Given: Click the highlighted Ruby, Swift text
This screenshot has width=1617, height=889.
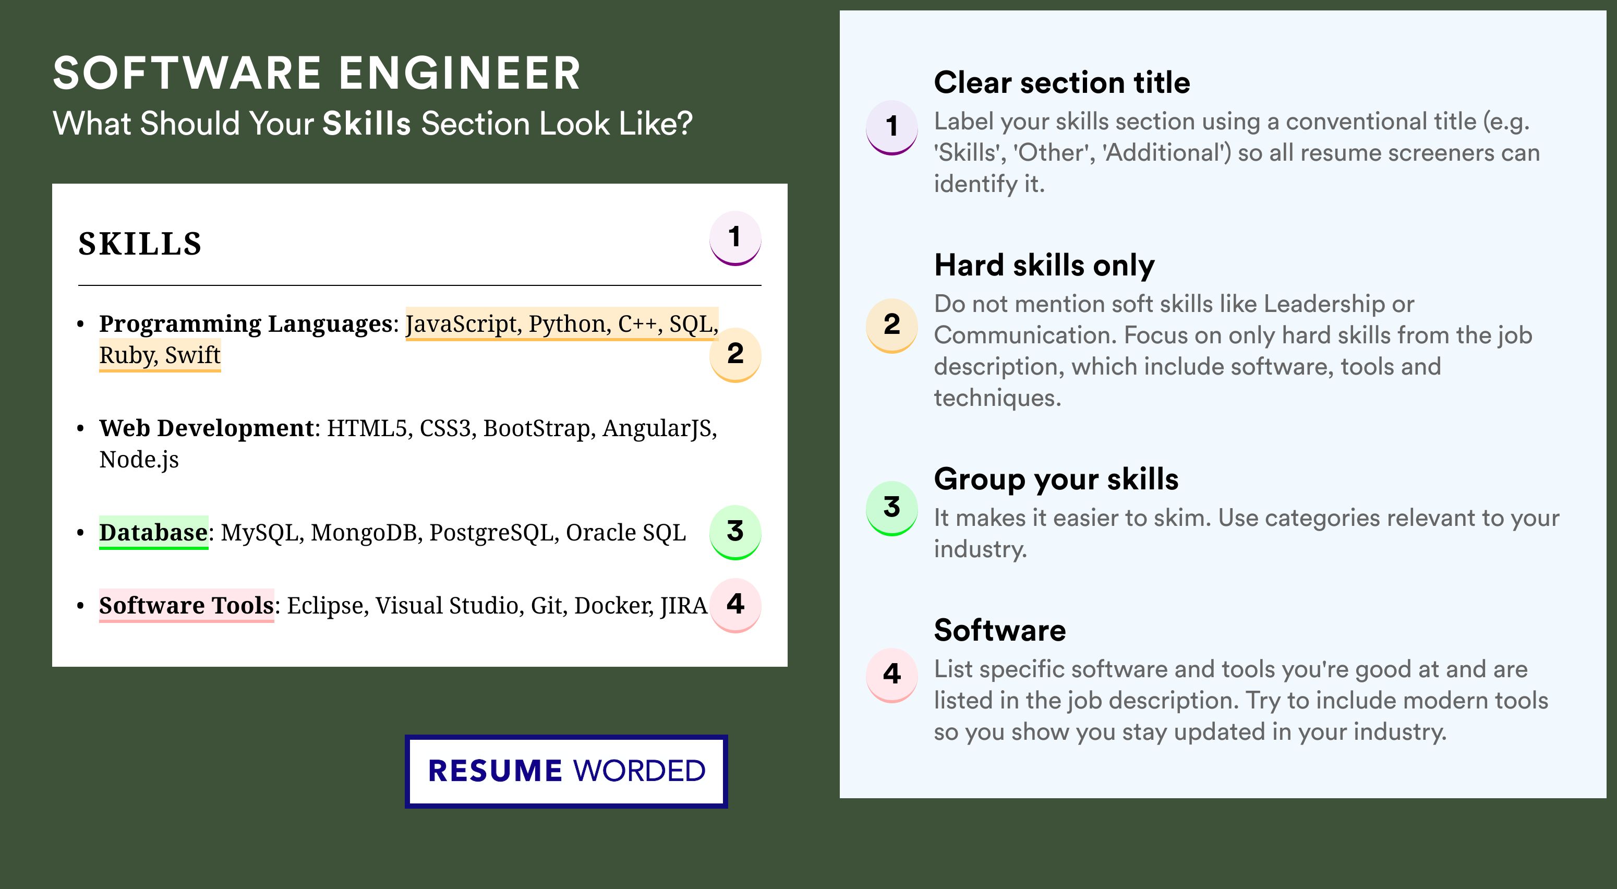Looking at the screenshot, I should (x=160, y=355).
